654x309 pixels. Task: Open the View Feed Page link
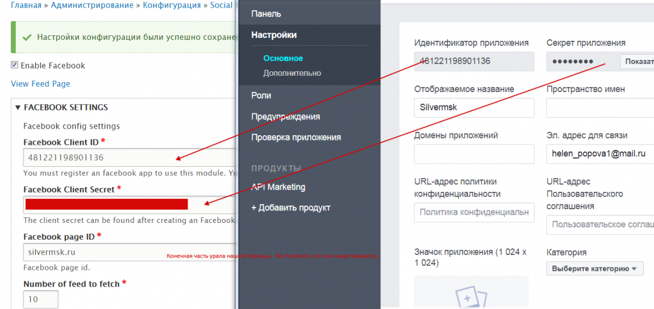pos(40,84)
